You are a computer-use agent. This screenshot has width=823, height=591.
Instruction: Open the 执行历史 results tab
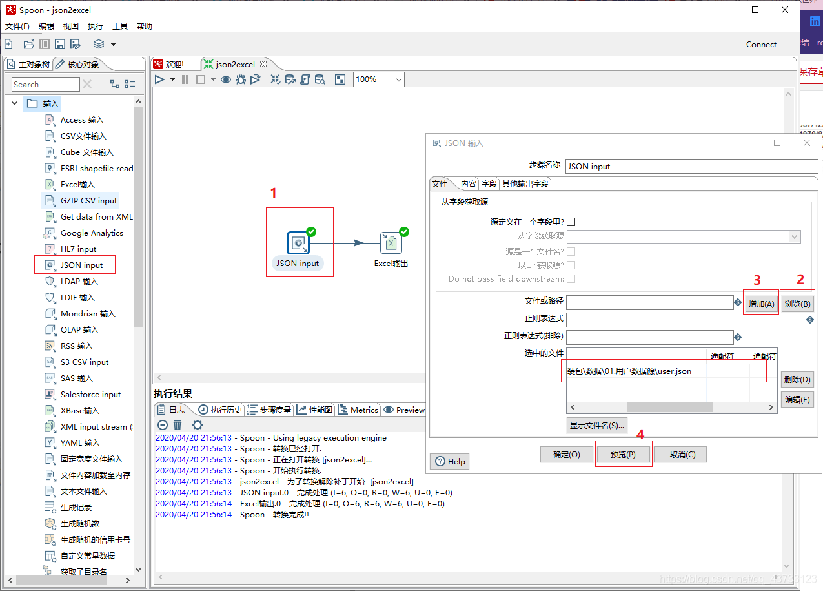pos(219,410)
